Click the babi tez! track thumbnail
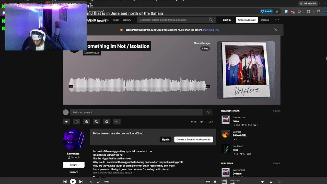 [x=226, y=149]
